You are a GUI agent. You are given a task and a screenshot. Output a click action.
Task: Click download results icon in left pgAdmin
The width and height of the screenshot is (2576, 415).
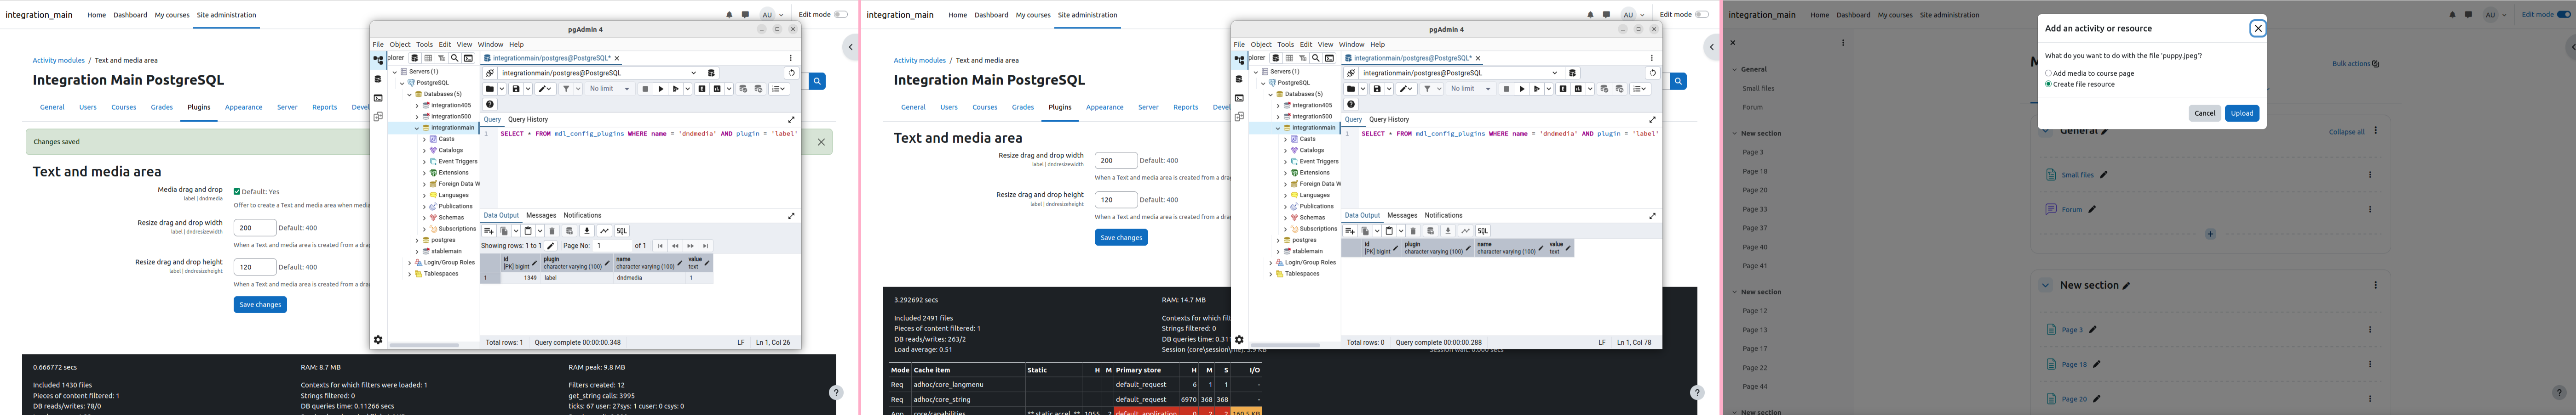coord(587,230)
